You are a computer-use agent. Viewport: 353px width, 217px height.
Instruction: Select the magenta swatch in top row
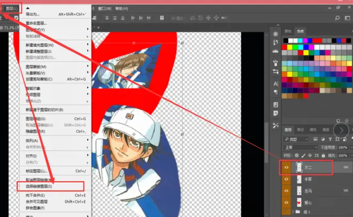[x=305, y=41]
